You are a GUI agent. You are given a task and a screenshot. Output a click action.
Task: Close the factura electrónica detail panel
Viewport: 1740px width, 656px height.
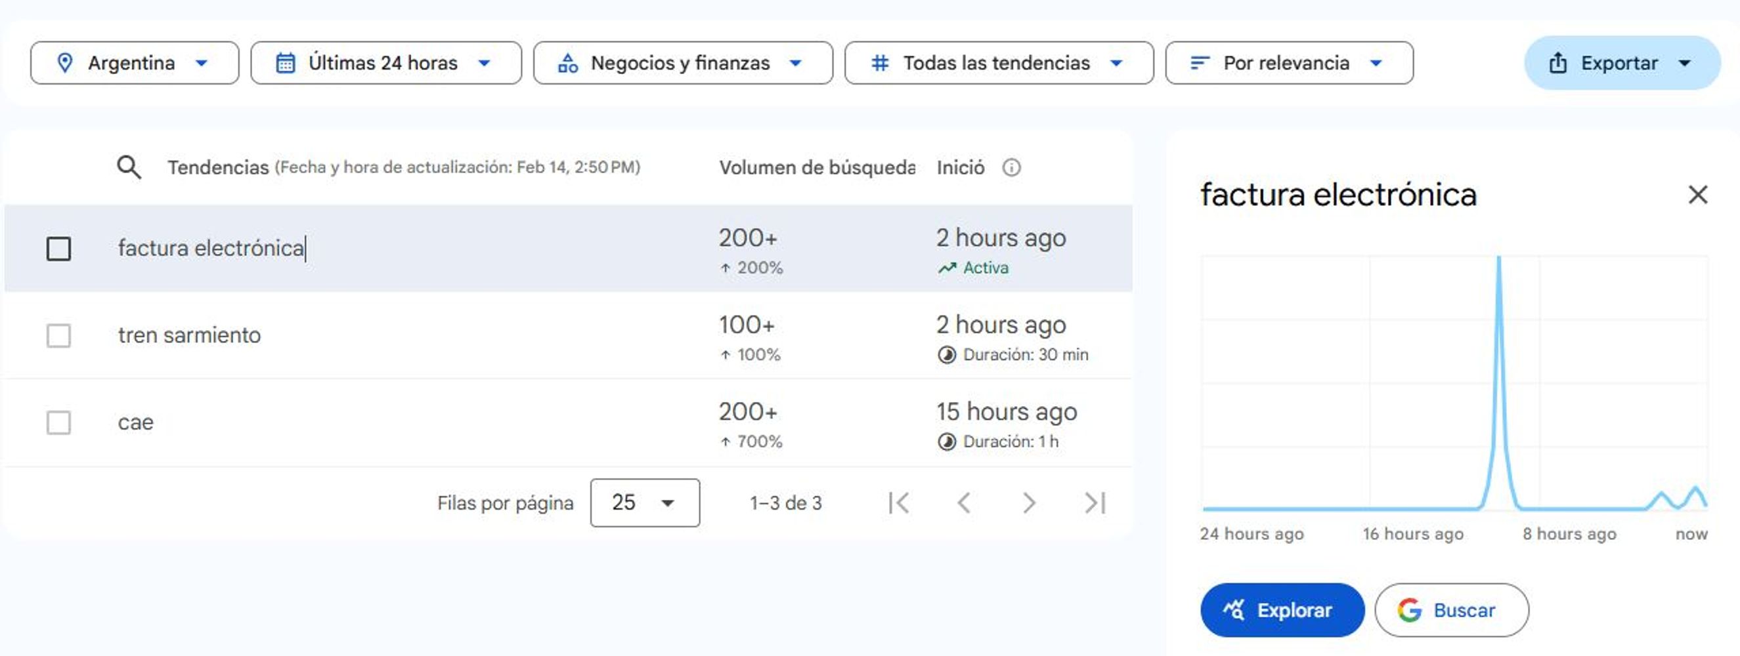[1697, 195]
